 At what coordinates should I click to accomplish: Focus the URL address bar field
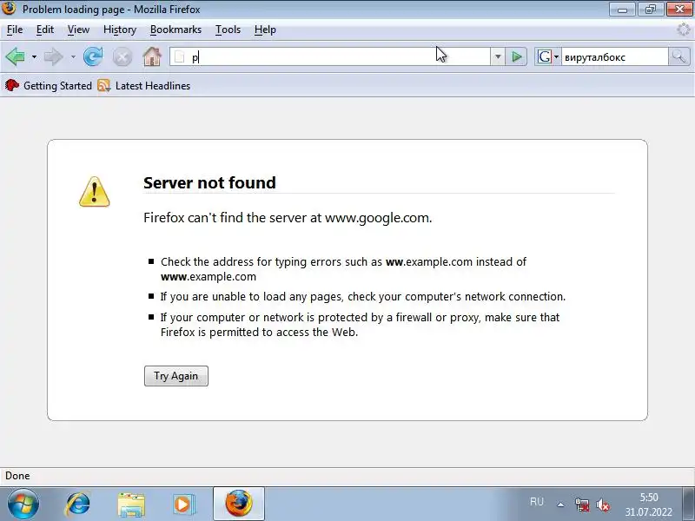coord(330,56)
